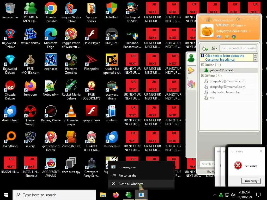Click the VLC media player desktop icon
Viewport: 267px width, 200px height.
pyautogui.click(x=71, y=116)
